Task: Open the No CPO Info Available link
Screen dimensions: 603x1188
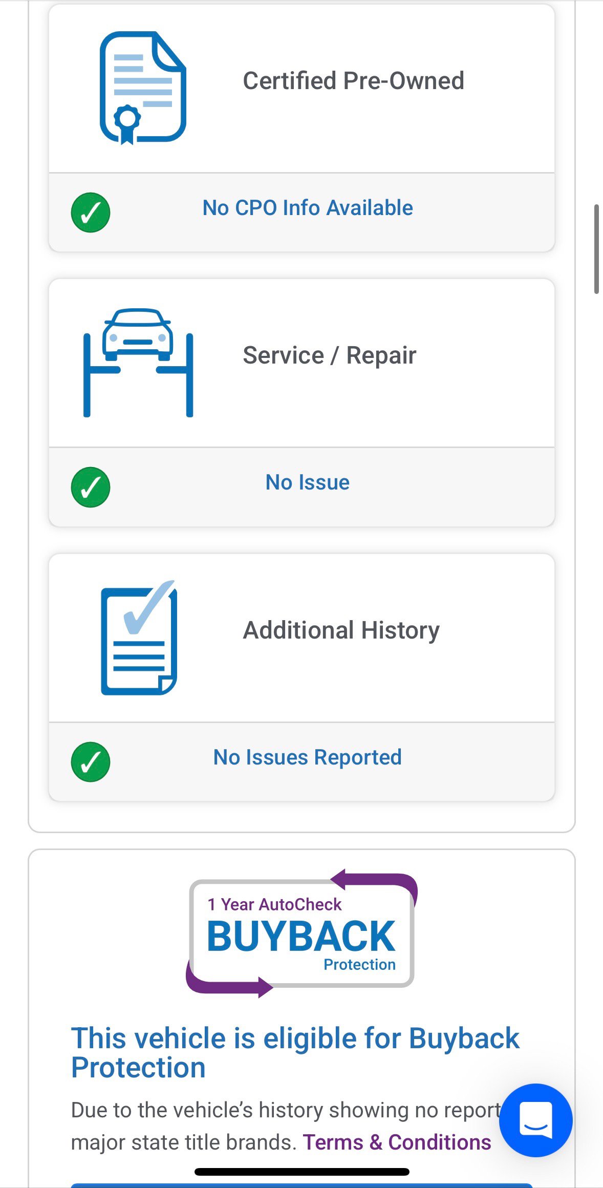Action: coord(308,208)
